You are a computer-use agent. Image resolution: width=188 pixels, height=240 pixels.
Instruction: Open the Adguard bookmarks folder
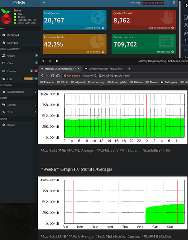(77, 82)
